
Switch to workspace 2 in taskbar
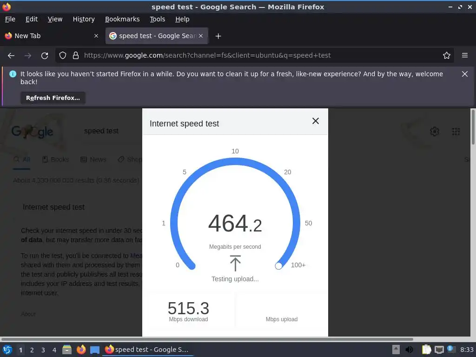[x=32, y=350]
